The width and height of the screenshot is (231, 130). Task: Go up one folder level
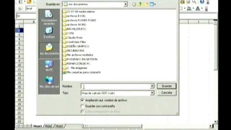tap(140, 4)
